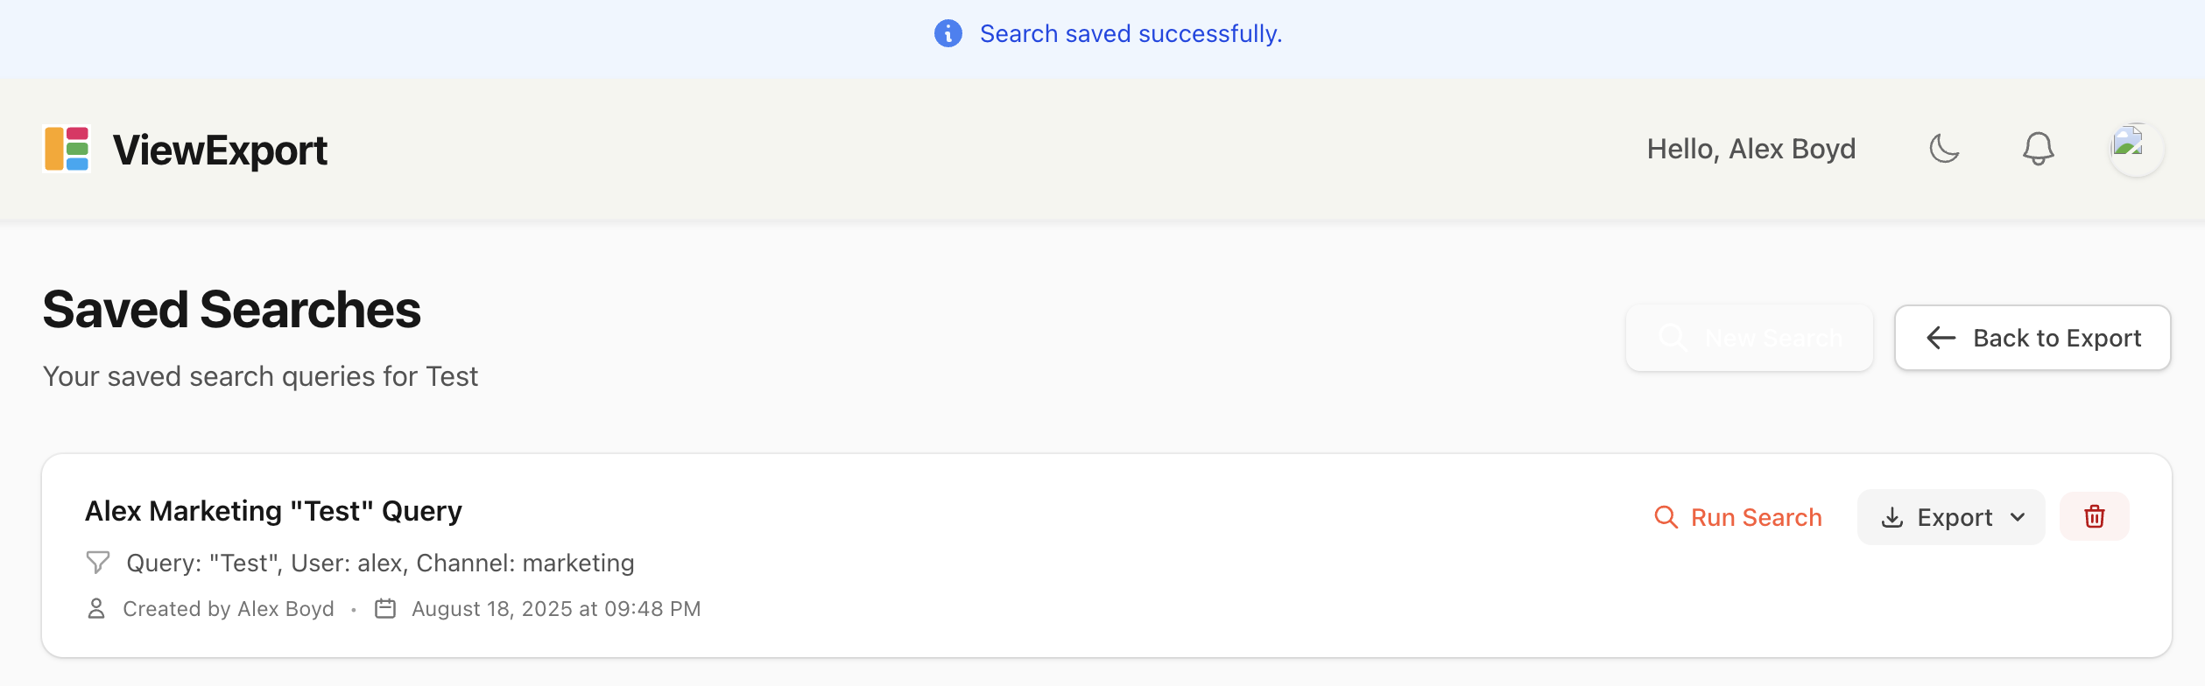Viewport: 2205px width, 686px height.
Task: Expand the Export dropdown menu
Action: point(1951,517)
